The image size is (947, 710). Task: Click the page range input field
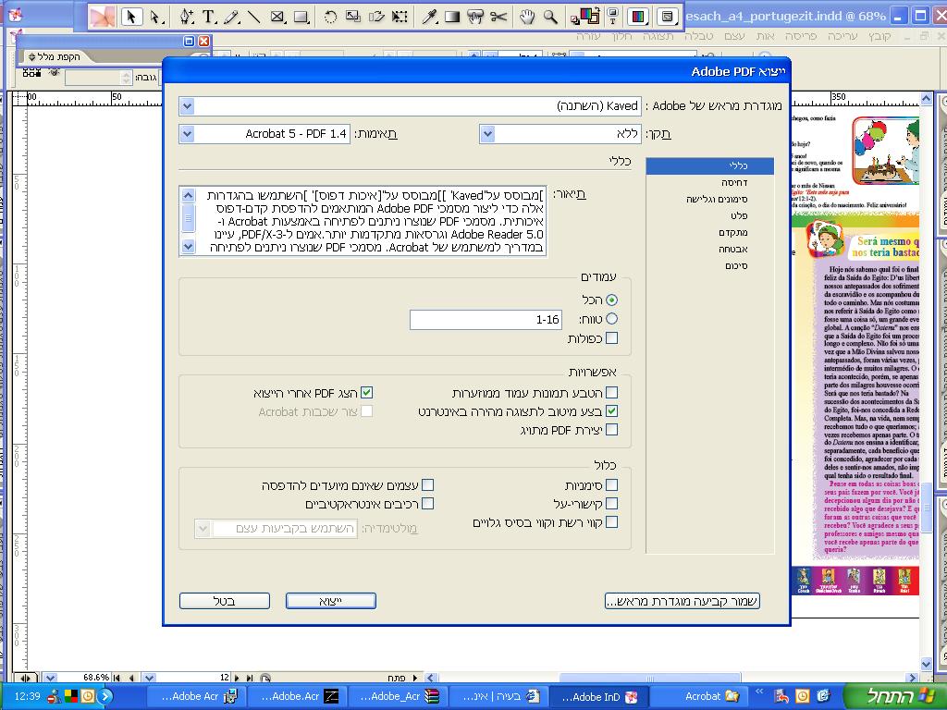point(486,319)
